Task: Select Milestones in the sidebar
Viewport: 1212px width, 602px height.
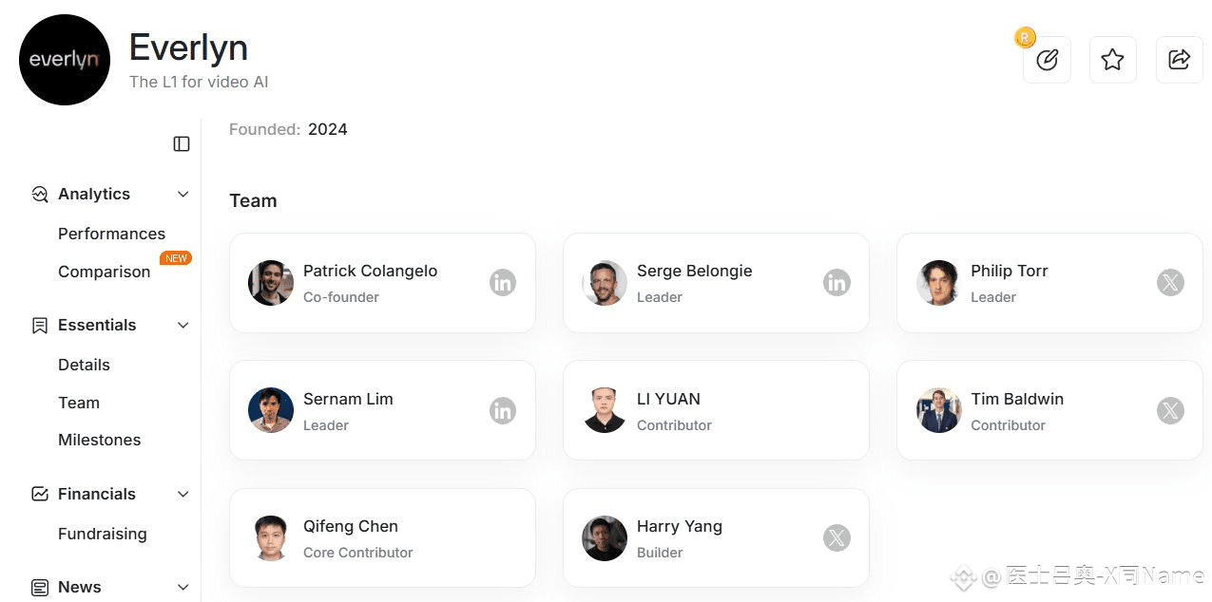Action: coord(99,440)
